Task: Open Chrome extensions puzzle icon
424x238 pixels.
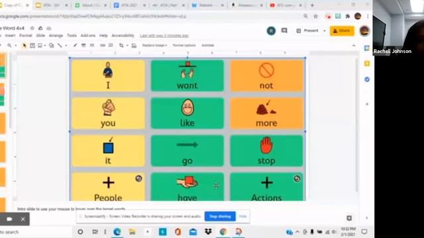Action: (x=348, y=16)
